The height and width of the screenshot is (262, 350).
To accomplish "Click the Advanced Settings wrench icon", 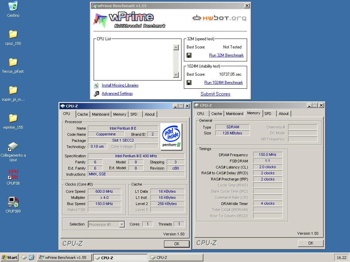I will [96, 93].
